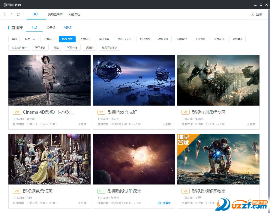Open the second top tab 我的直播表

[55, 14]
